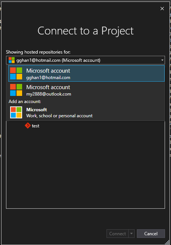The height and width of the screenshot is (245, 171).
Task: Click the Microsoft logo beside my2888@outlook.com entry
Action: 16,90
